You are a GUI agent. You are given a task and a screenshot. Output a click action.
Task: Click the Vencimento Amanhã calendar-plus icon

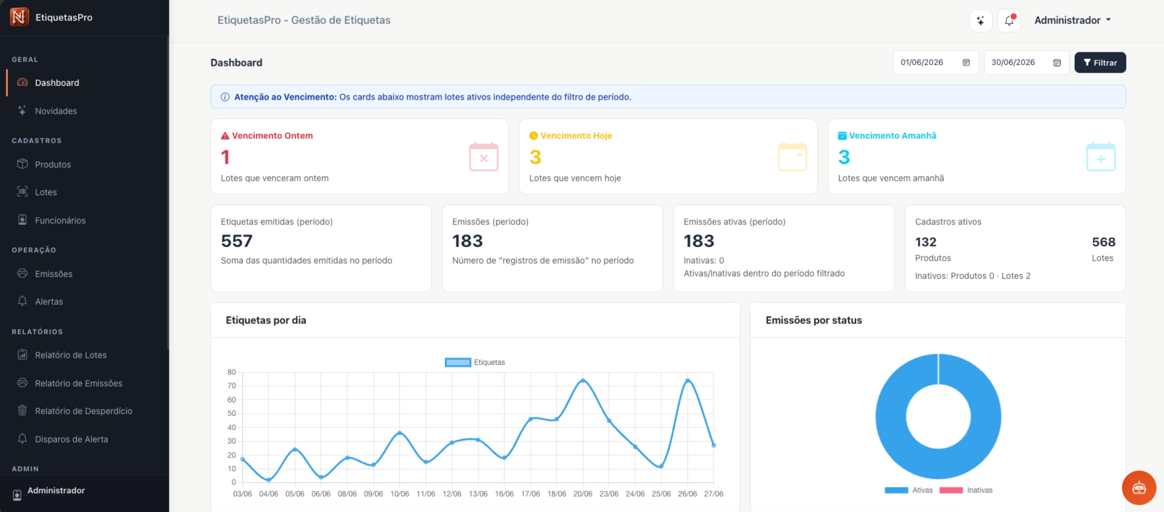[x=1101, y=157]
